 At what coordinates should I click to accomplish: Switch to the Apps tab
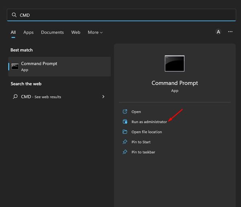tap(28, 32)
